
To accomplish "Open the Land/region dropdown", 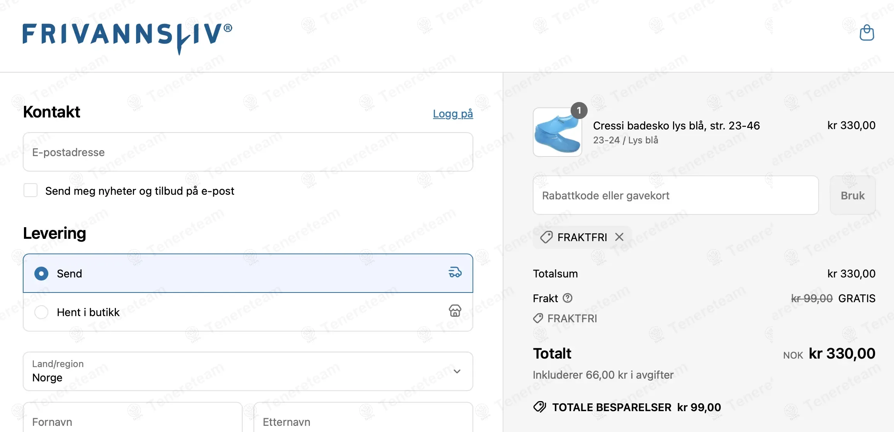I will pos(248,371).
